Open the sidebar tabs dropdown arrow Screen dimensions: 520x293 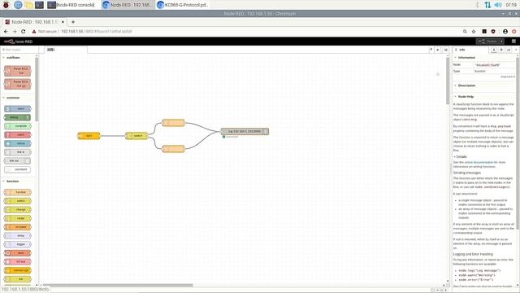pos(516,50)
